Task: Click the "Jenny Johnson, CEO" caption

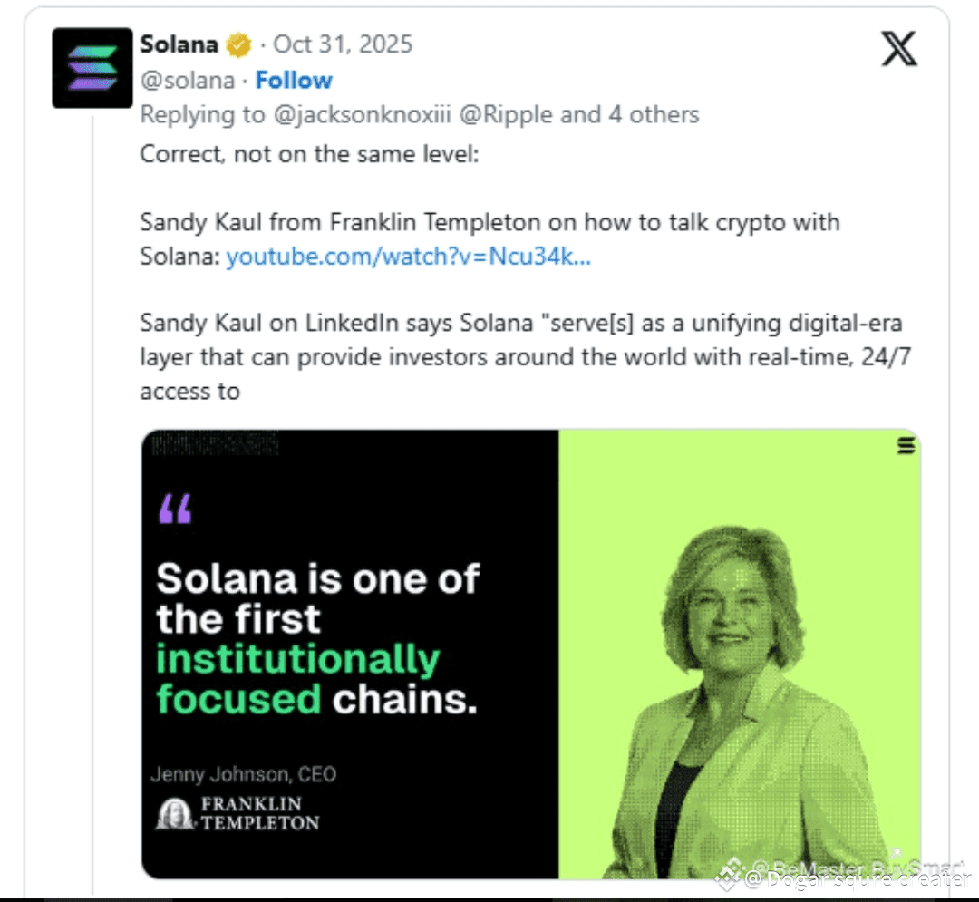Action: tap(243, 774)
